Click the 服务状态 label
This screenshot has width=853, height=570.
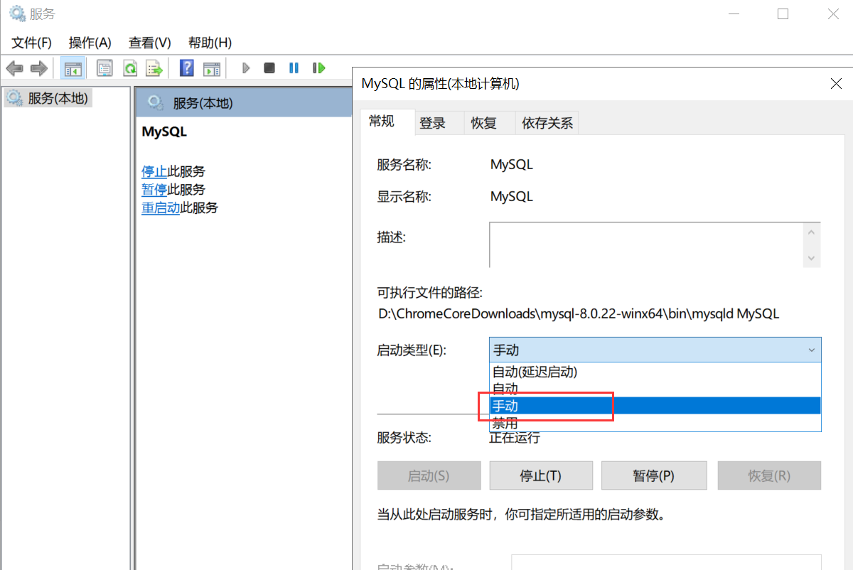pos(404,438)
